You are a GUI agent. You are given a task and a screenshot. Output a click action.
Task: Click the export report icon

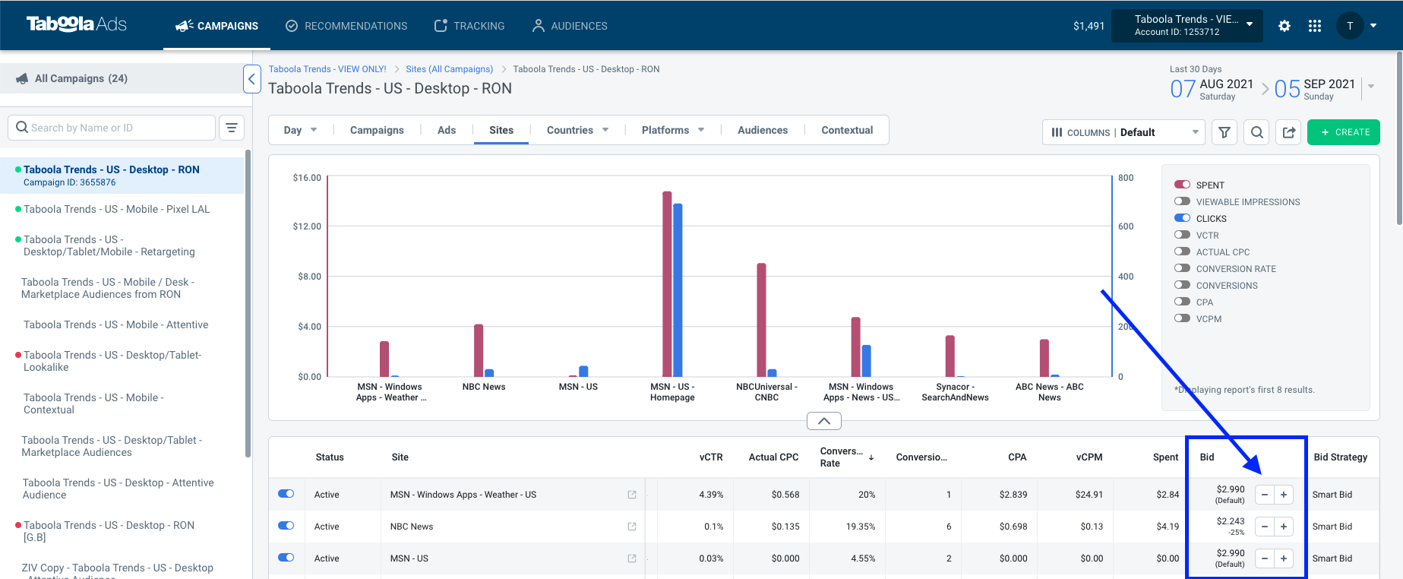click(1289, 132)
